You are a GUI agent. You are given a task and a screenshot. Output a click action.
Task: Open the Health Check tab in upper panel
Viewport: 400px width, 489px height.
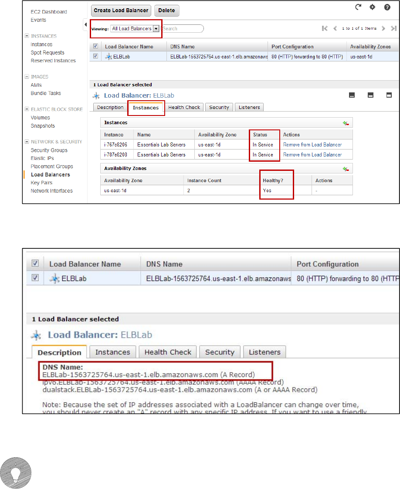pyautogui.click(x=184, y=107)
